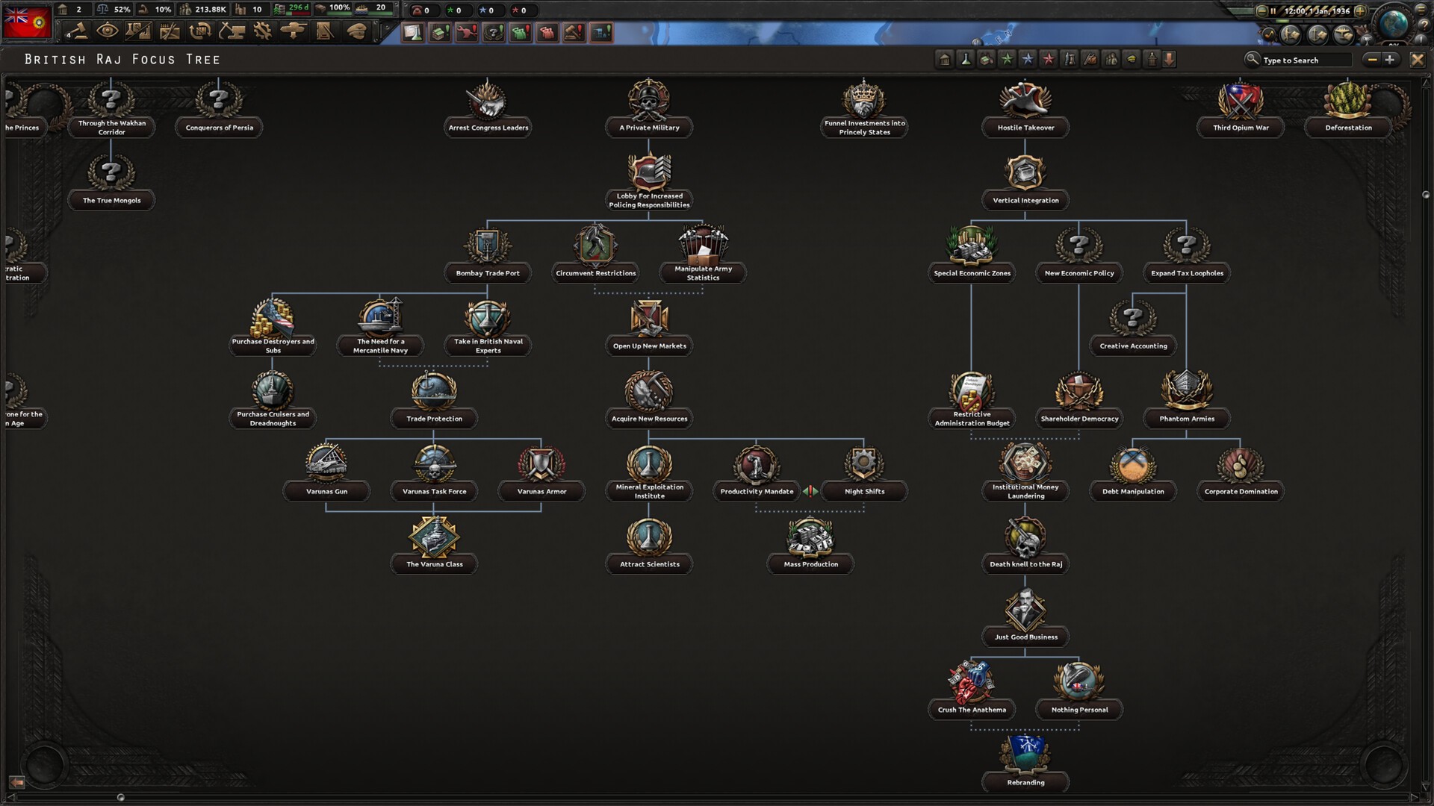Increase game speed with plus button

click(1360, 10)
